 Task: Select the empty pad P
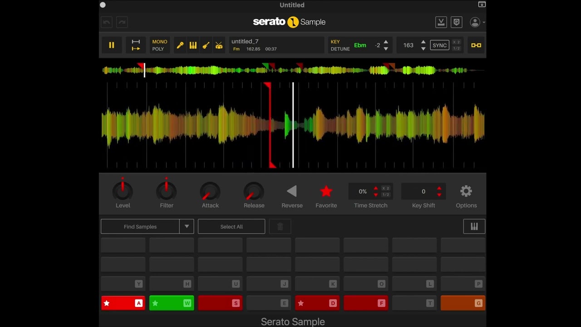tap(463, 283)
